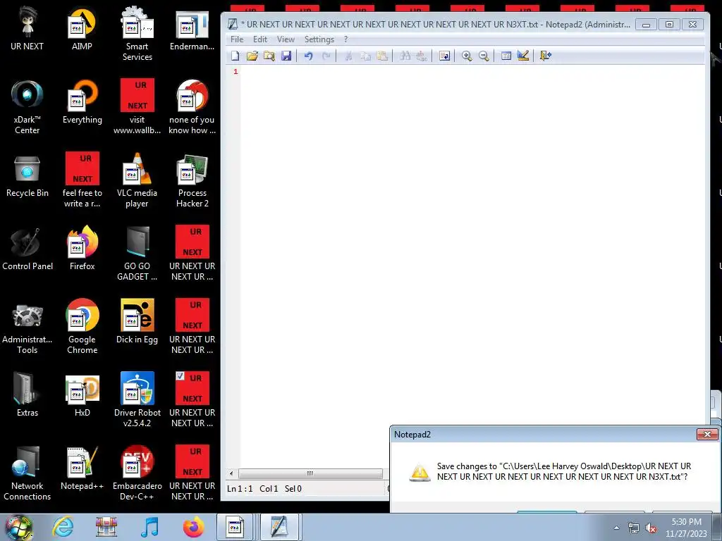
Task: Click the 'Col 1' status bar entry
Action: click(269, 489)
